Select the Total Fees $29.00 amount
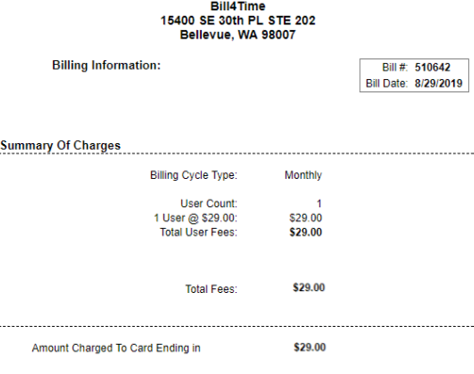This screenshot has width=474, height=374. pyautogui.click(x=309, y=287)
